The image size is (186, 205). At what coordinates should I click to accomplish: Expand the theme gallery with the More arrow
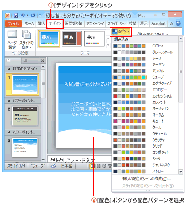pyautogui.click(x=108, y=45)
